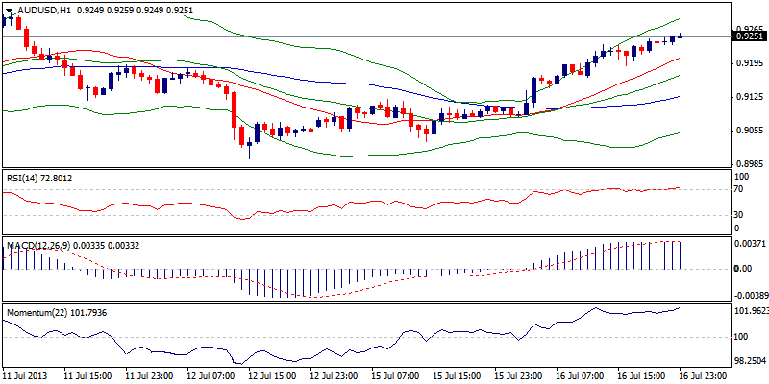Click the black 0.9251 current price tag
Screen dimensions: 769x384
tap(749, 36)
